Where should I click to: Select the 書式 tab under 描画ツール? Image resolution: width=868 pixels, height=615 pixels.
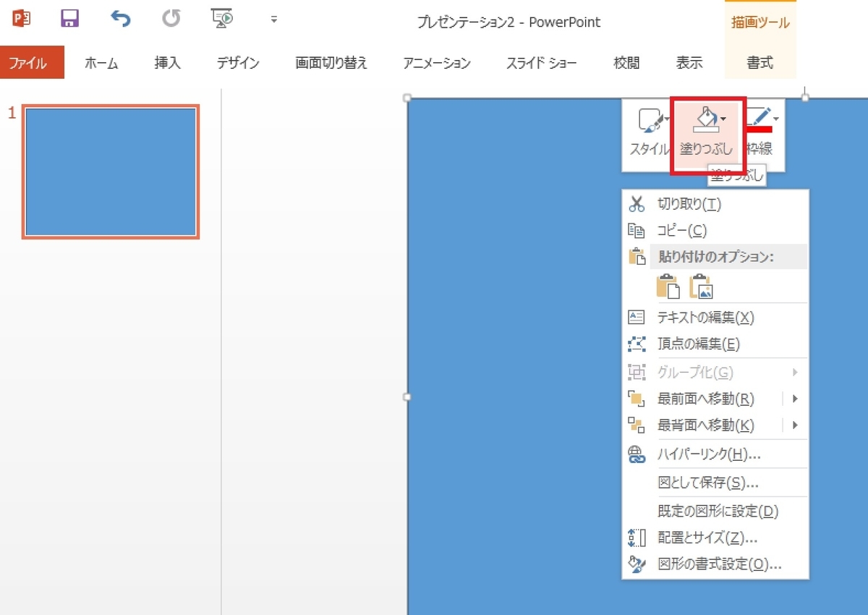point(760,63)
